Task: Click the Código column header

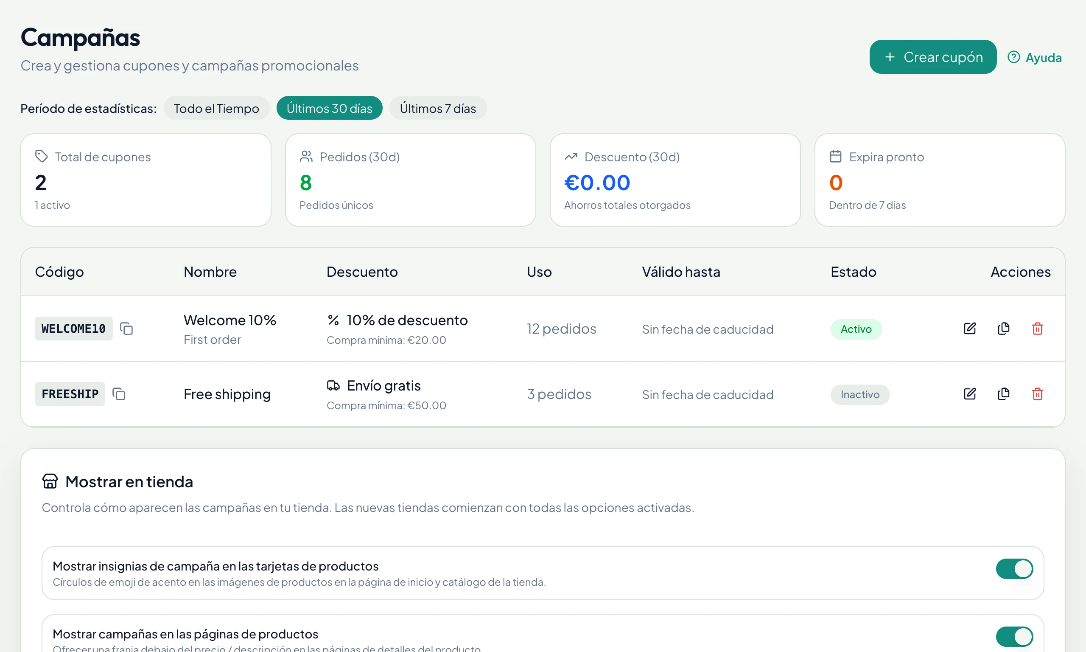Action: (59, 272)
